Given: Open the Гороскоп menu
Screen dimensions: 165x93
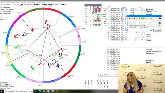Looking at the screenshot, I should tap(2, 2).
